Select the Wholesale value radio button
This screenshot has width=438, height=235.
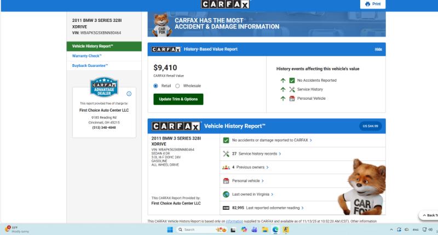[x=177, y=86]
